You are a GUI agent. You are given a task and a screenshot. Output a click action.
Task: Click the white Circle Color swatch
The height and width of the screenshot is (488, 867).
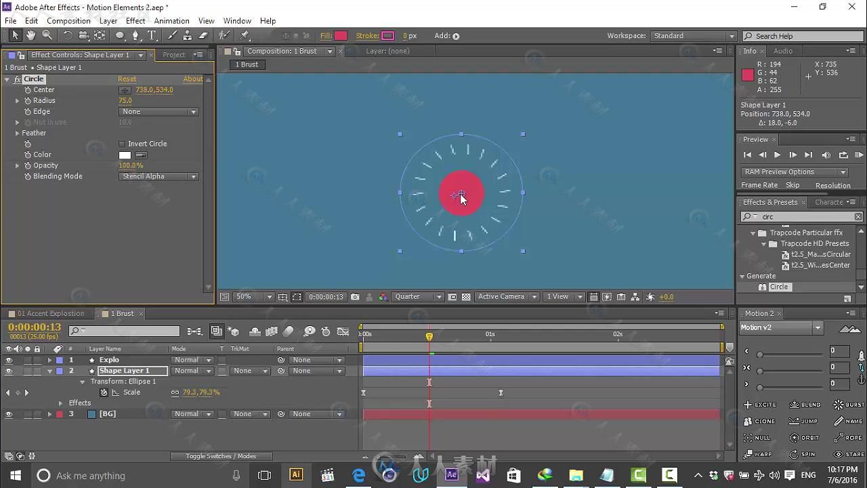125,155
